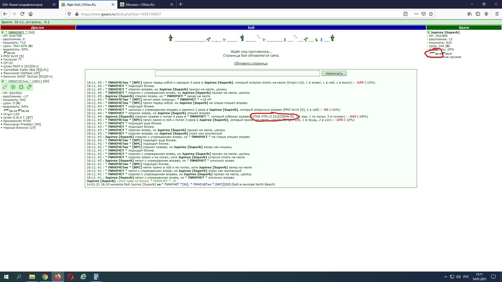Open page actions three-dot menu
Viewport: 502px width, 282px height.
416,14
